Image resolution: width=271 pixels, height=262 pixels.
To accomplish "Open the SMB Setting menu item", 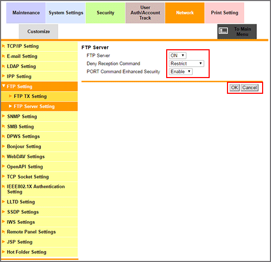I will coord(39,126).
